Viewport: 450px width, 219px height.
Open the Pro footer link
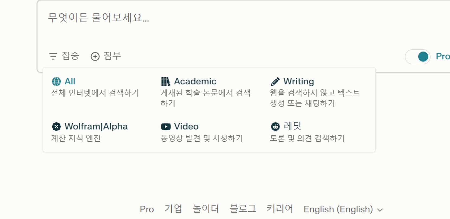[147, 209]
